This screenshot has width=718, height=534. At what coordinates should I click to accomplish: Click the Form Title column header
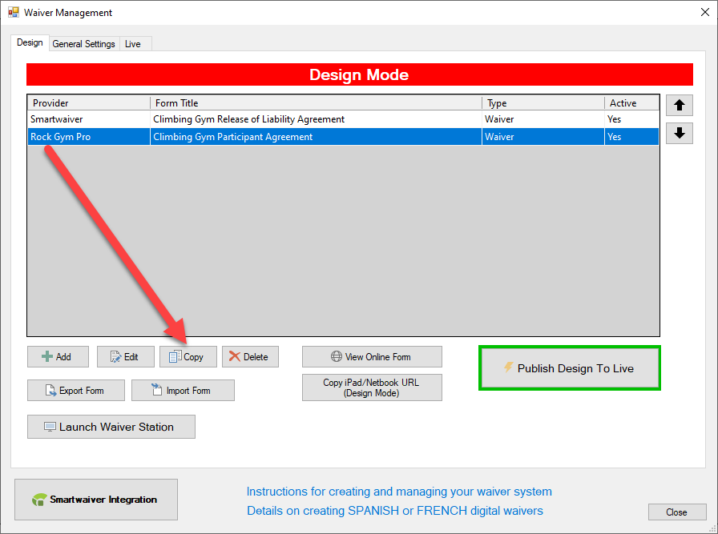316,103
